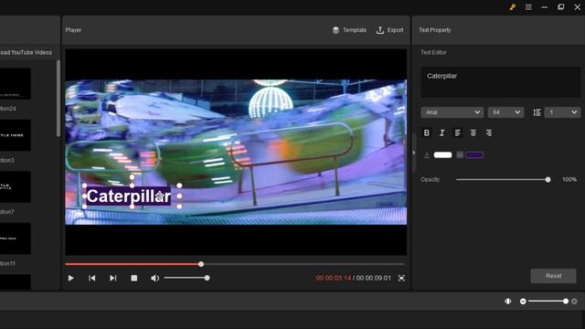
Task: Align the text to the left
Action: [x=458, y=133]
